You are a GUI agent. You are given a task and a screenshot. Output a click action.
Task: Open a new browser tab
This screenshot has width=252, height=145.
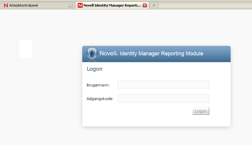click(154, 5)
